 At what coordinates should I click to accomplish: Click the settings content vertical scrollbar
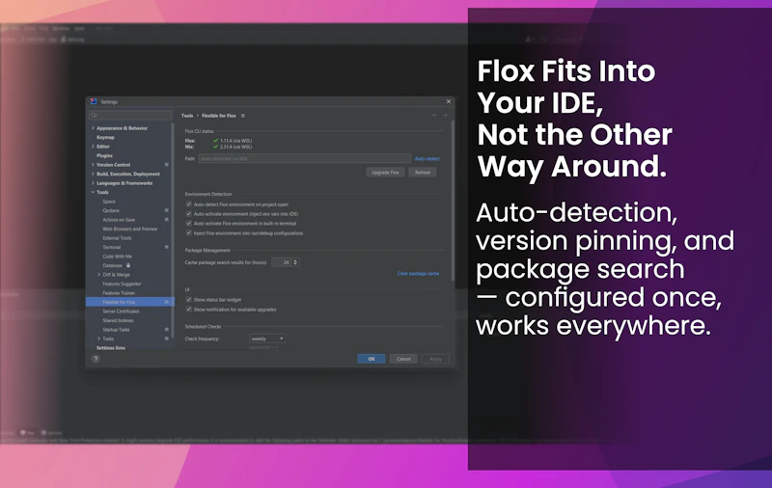(x=453, y=201)
